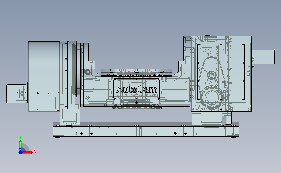Select the small motor cylinder at far left
This screenshot has height=173, width=281.
17,94
